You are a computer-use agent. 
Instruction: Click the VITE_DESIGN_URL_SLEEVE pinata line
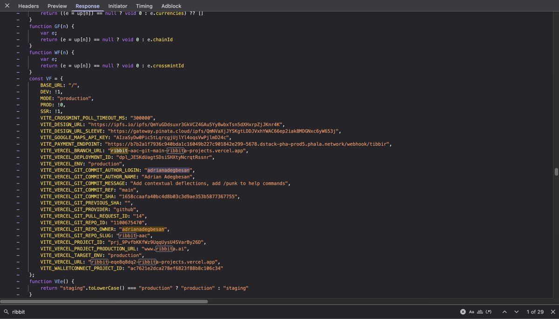click(191, 131)
